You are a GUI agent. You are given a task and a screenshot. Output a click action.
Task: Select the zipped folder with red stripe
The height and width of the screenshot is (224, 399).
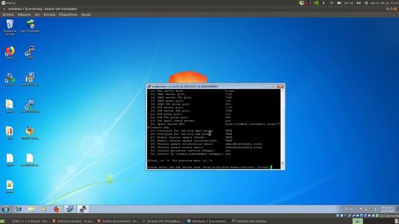[x=10, y=133]
